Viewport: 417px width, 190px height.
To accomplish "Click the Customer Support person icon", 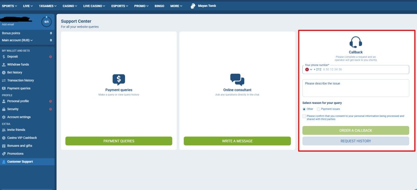I will point(4,162).
